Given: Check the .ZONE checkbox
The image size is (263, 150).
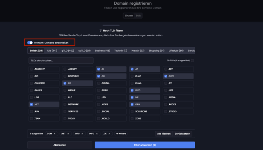Looking at the screenshot, I should tap(132, 118).
